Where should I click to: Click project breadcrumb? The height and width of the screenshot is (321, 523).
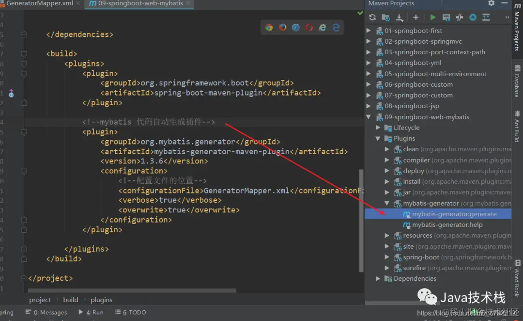pyautogui.click(x=40, y=300)
